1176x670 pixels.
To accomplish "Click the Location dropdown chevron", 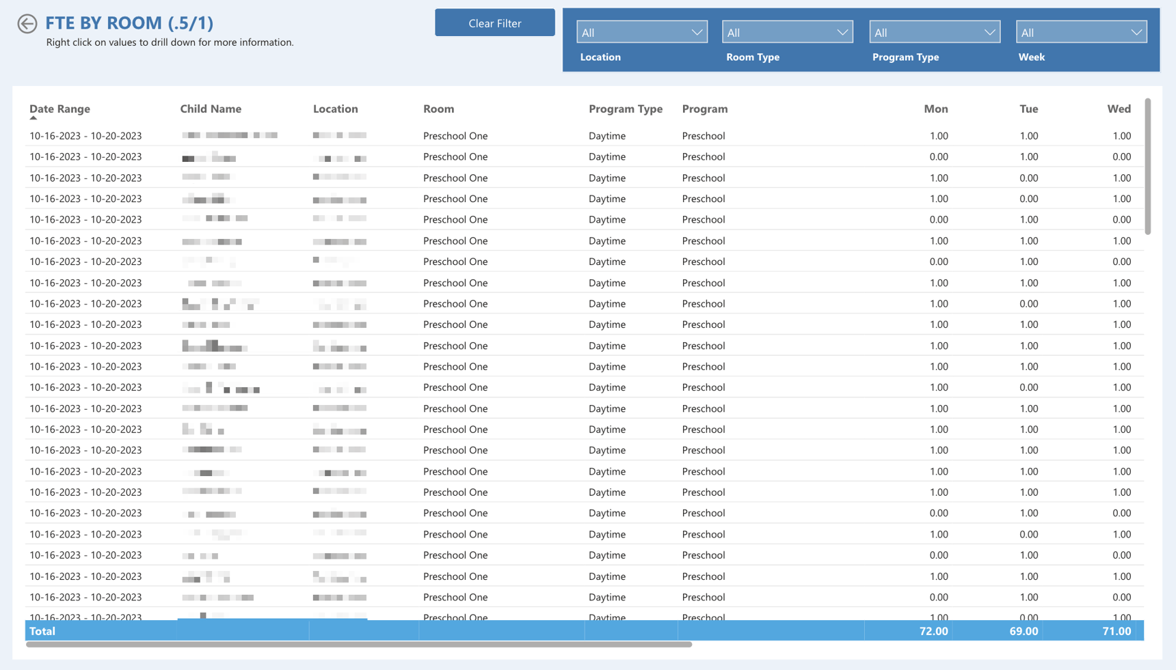I will pyautogui.click(x=697, y=31).
